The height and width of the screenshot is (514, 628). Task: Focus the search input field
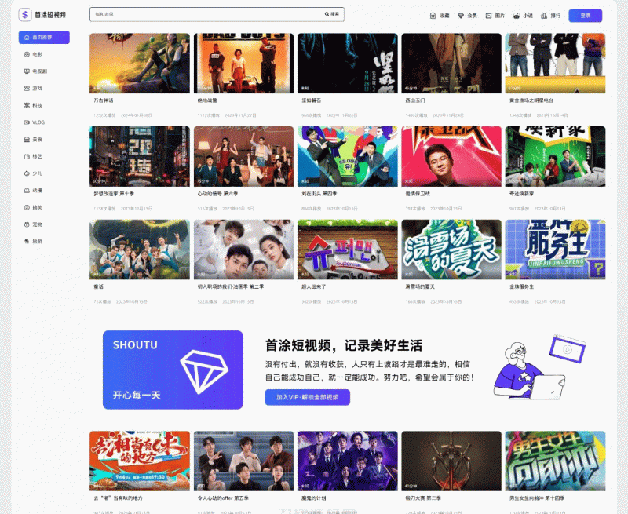click(x=204, y=14)
